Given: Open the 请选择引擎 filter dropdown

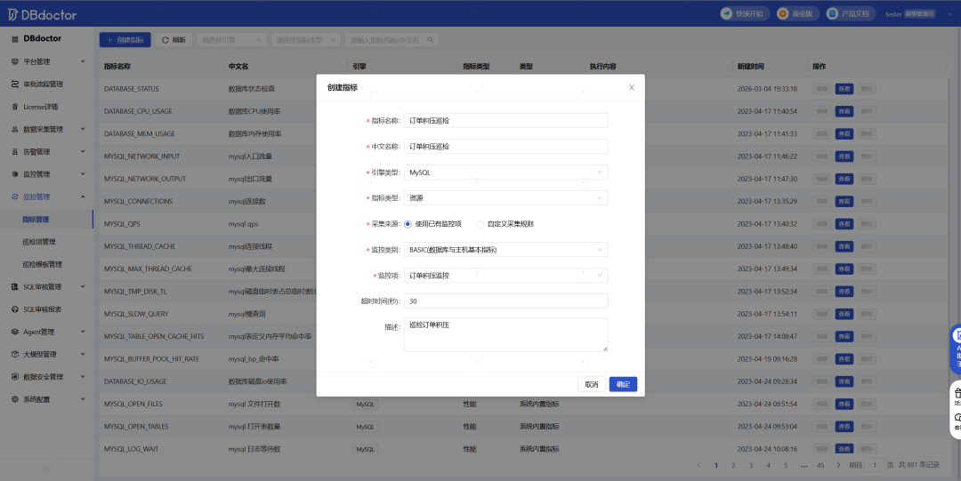Looking at the screenshot, I should pos(231,40).
